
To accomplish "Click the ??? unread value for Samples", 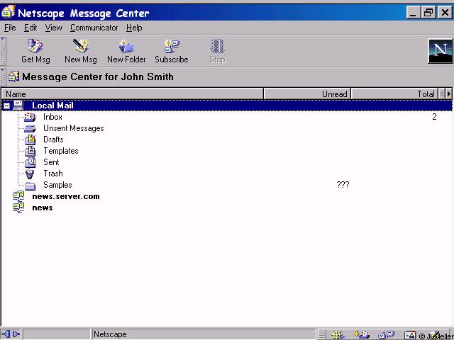I will tap(343, 185).
